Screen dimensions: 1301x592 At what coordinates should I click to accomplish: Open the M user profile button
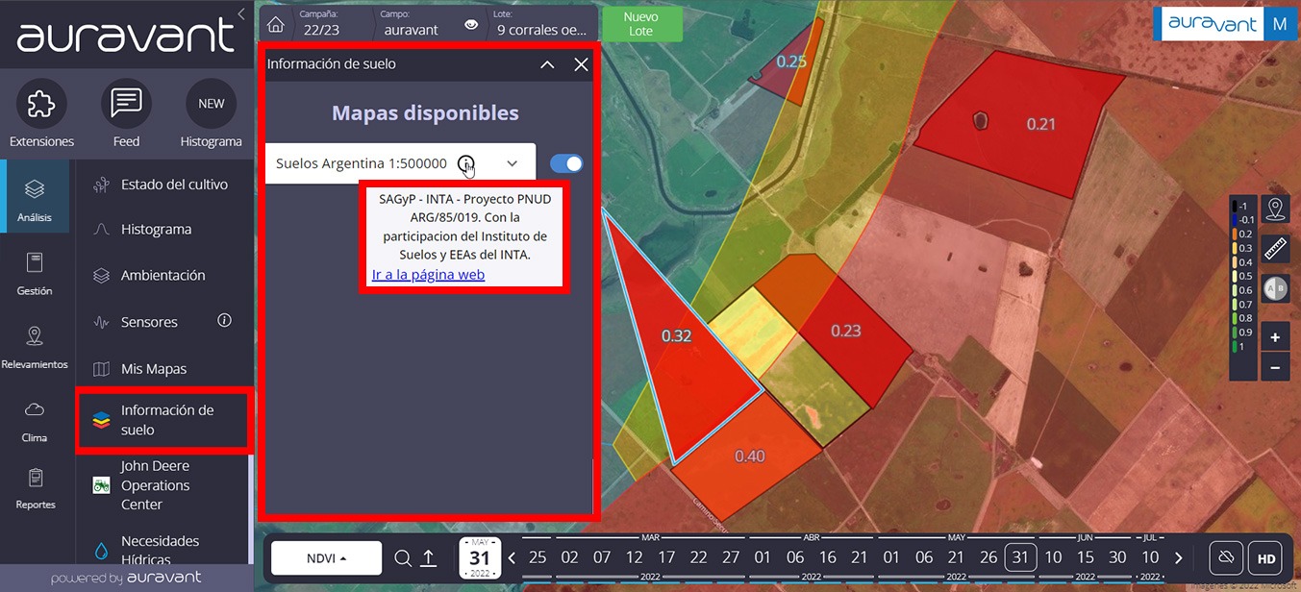click(x=1280, y=25)
